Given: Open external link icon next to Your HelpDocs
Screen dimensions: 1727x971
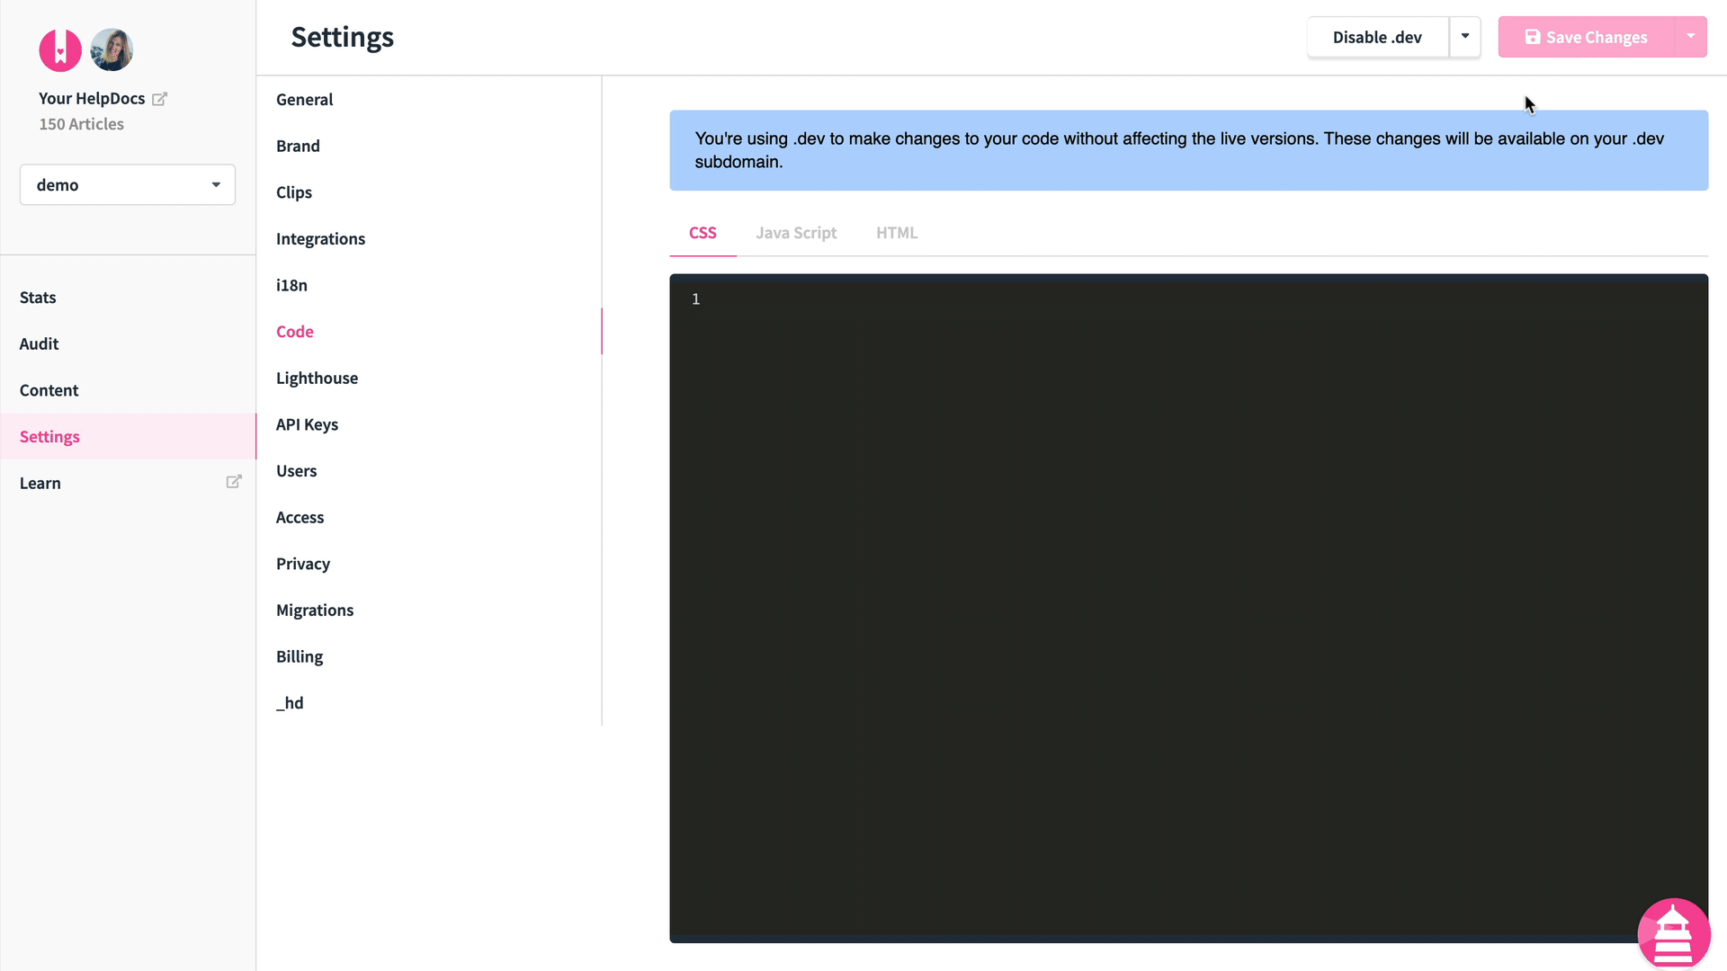Looking at the screenshot, I should (x=159, y=99).
